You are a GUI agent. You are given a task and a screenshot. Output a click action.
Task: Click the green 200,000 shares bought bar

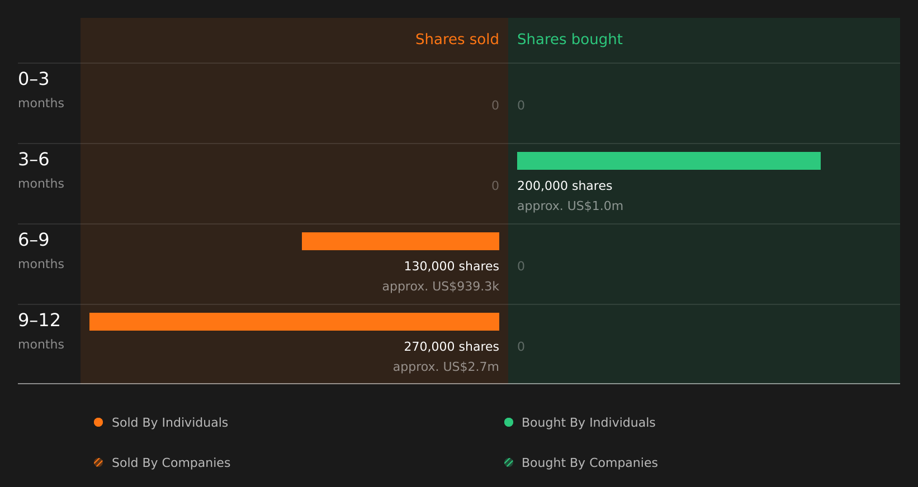(669, 161)
